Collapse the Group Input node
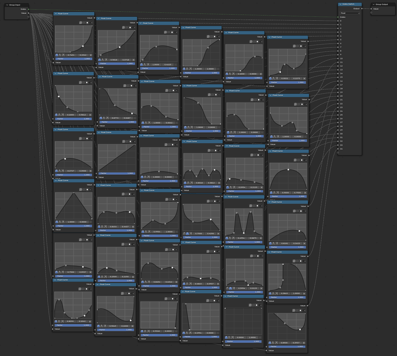The image size is (397, 356). [7, 5]
